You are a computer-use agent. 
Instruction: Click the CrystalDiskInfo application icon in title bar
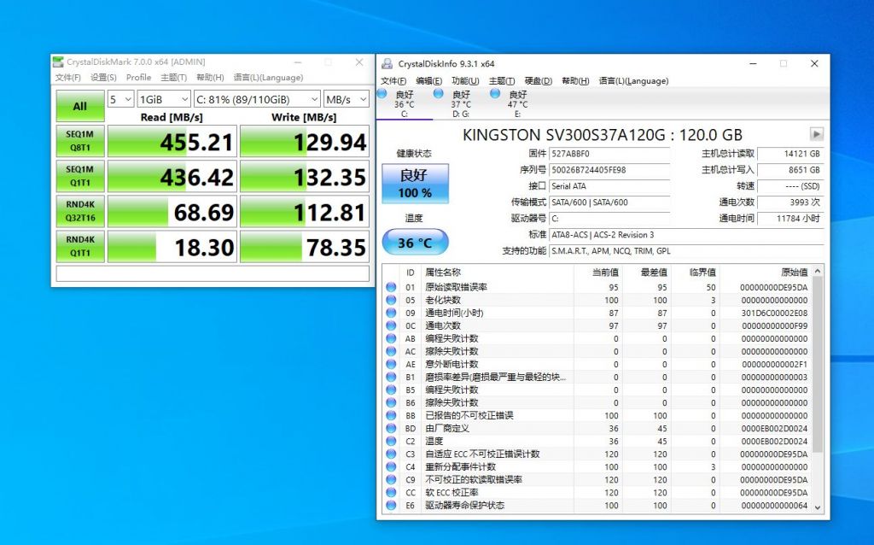(388, 63)
